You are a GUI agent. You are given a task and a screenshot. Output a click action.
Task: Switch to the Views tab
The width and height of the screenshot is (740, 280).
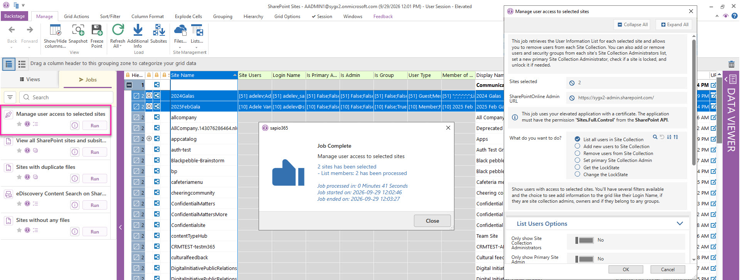pyautogui.click(x=30, y=79)
